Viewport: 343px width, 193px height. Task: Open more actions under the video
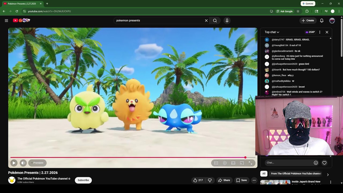(254, 180)
